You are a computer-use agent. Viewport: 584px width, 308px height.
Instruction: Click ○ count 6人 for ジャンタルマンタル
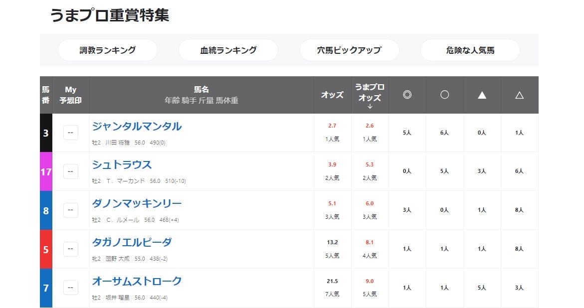(444, 133)
